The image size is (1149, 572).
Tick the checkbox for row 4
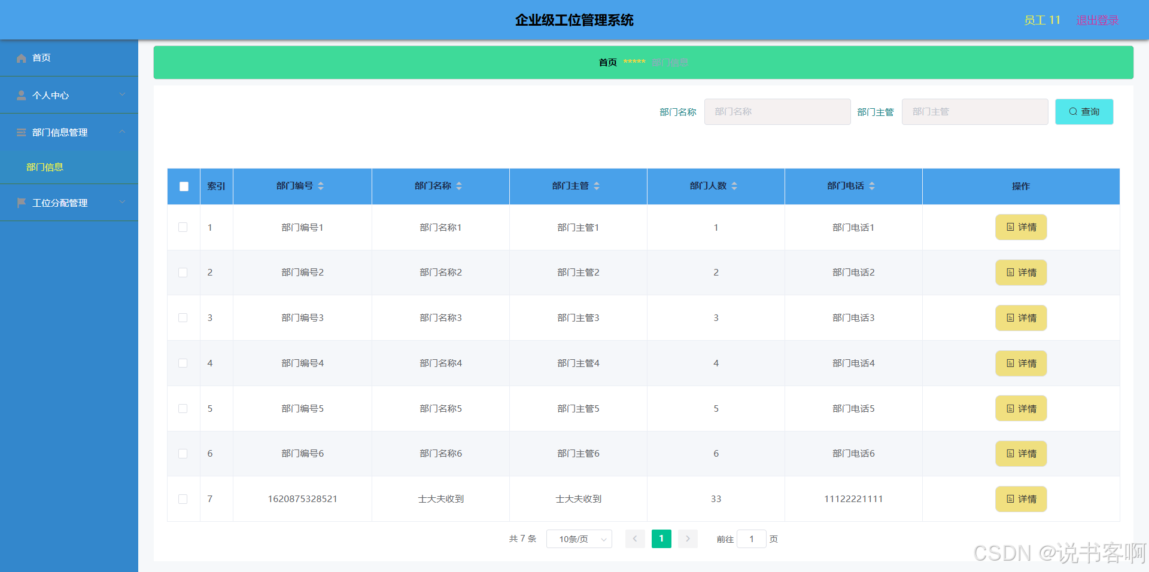183,363
